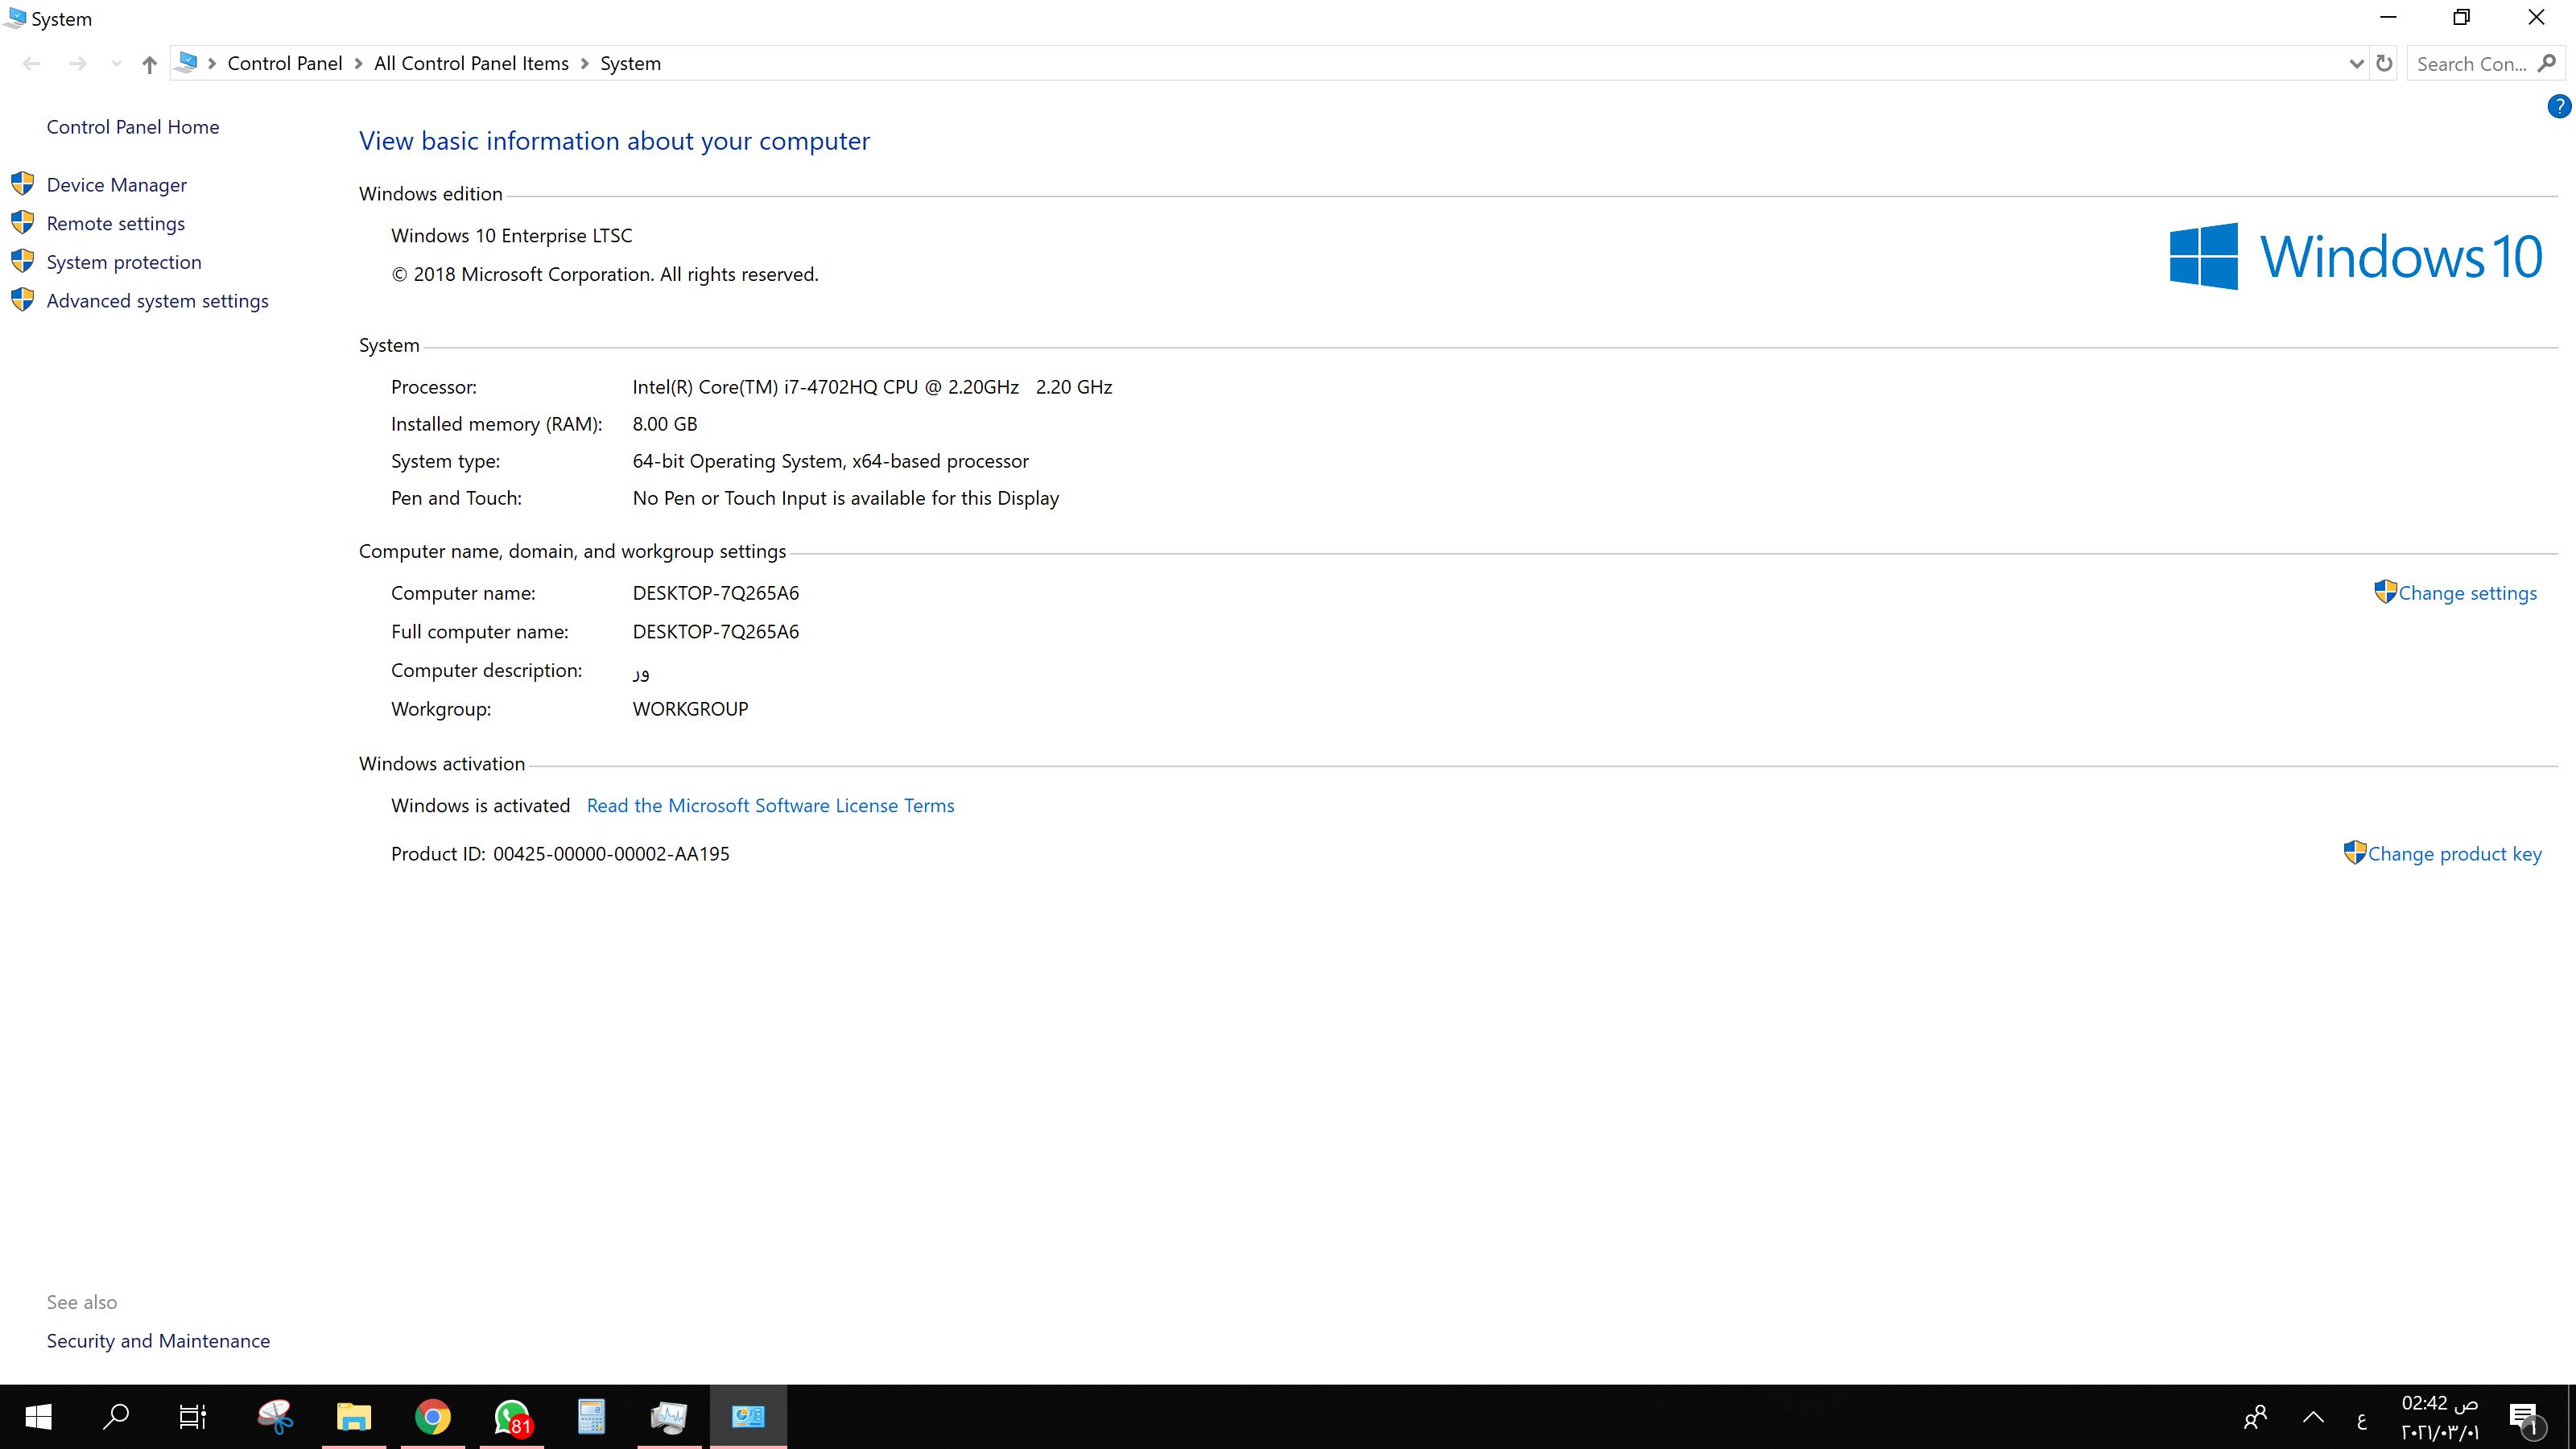The width and height of the screenshot is (2576, 1449).
Task: Click the System window title icon
Action: click(x=15, y=18)
